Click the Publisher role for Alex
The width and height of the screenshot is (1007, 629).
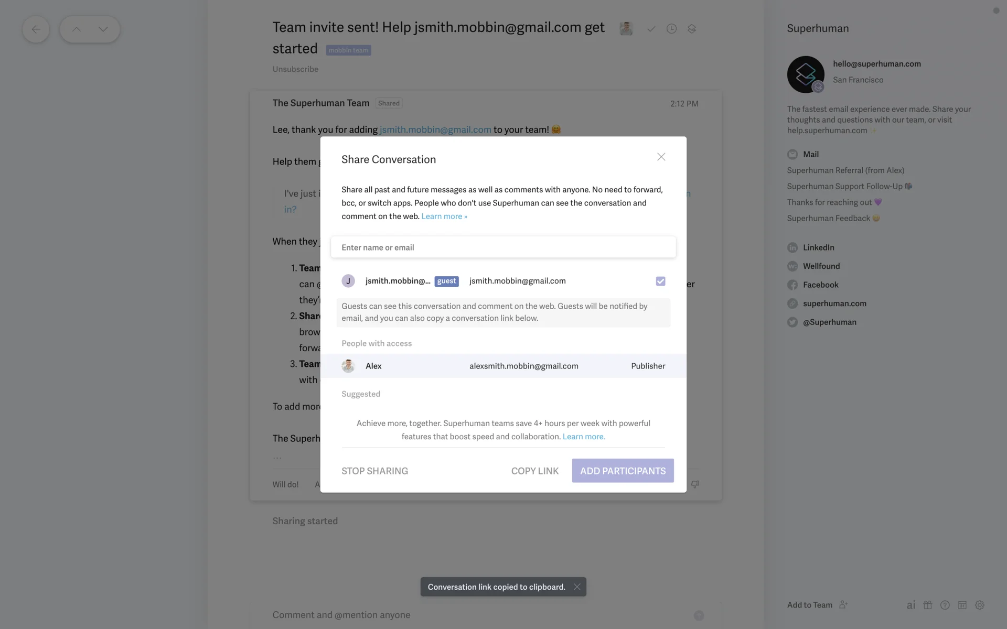tap(648, 366)
